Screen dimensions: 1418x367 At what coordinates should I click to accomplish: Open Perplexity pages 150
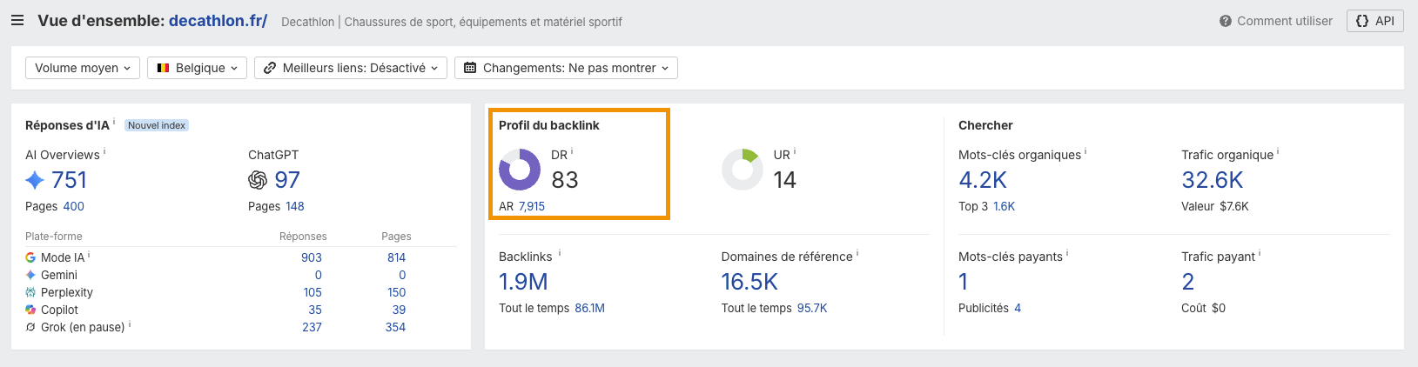click(x=397, y=292)
